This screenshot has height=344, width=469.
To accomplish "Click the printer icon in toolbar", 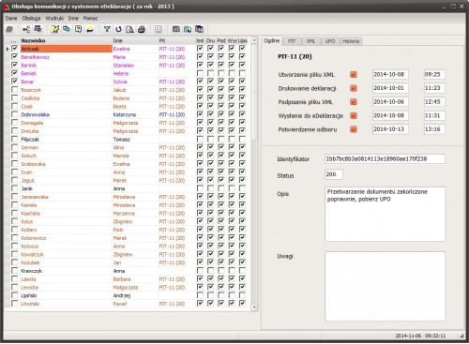I will [x=142, y=29].
